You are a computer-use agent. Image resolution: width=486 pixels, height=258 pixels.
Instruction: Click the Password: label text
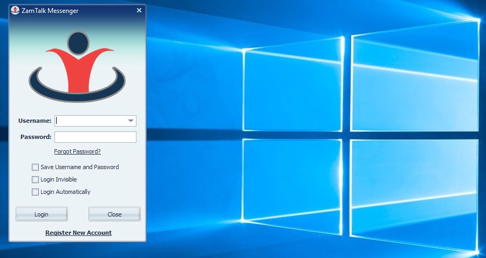click(36, 137)
